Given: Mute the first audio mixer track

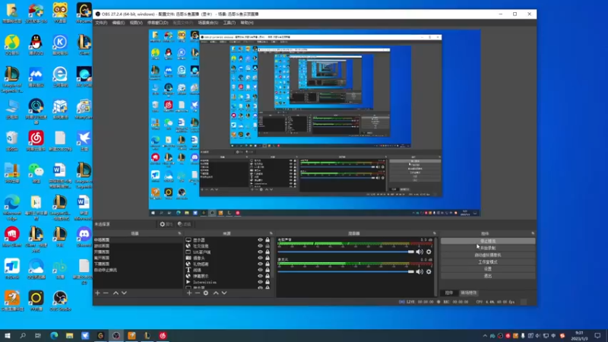Looking at the screenshot, I should tap(420, 252).
